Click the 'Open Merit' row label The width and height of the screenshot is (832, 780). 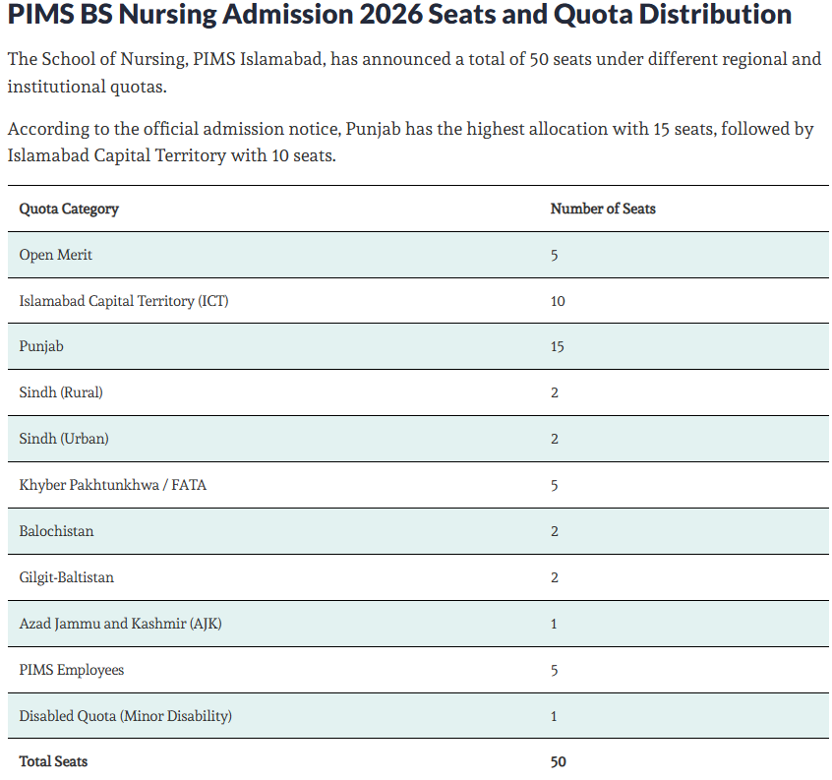point(56,255)
